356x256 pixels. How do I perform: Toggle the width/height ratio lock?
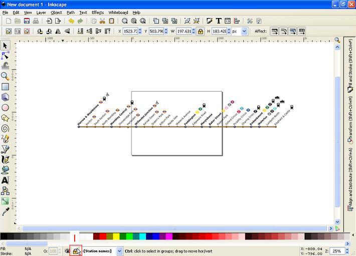click(x=200, y=31)
